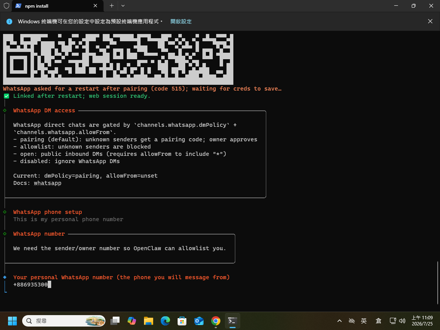
Task: Click the 'disabled: ignore WhatsApp DMs' line
Action: [66, 161]
